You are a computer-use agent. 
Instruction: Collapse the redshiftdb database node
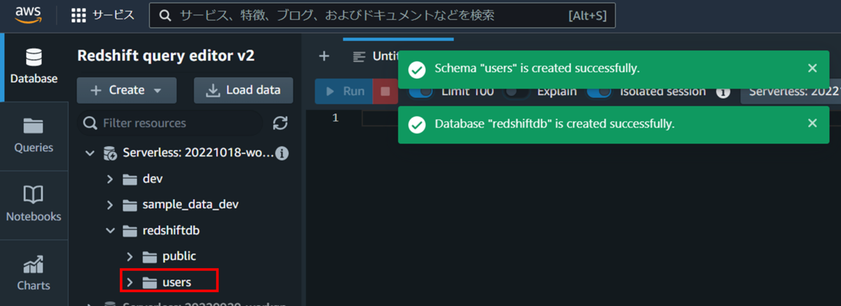[x=109, y=230]
